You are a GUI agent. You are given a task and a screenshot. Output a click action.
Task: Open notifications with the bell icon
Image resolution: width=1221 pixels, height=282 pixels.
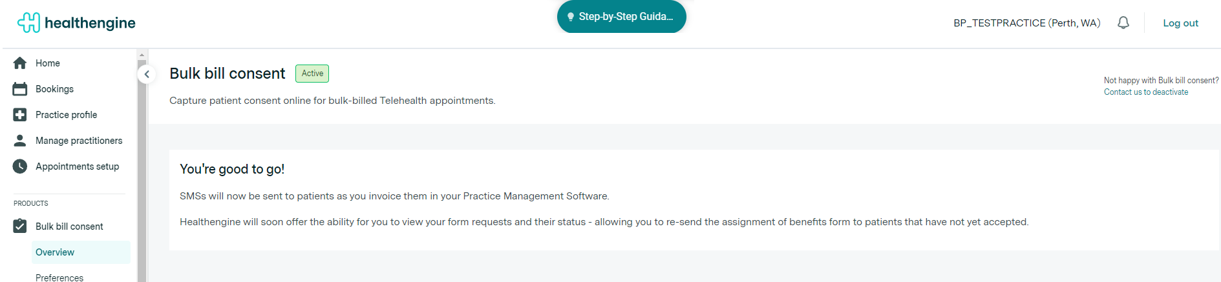tap(1123, 23)
